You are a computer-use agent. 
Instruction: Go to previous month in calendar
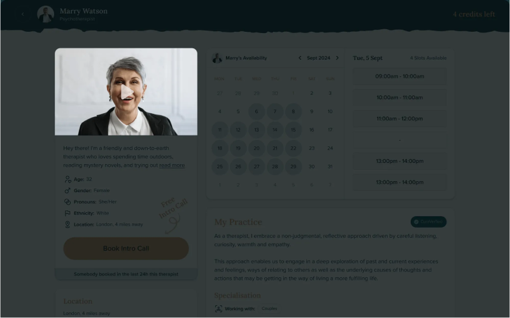click(x=300, y=58)
